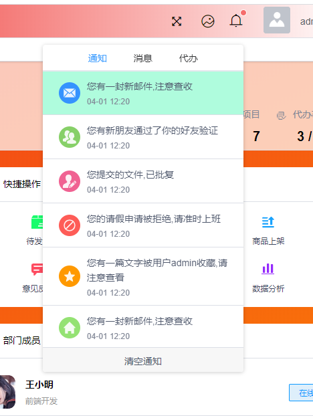Click 王小明's profile photo

7,392
